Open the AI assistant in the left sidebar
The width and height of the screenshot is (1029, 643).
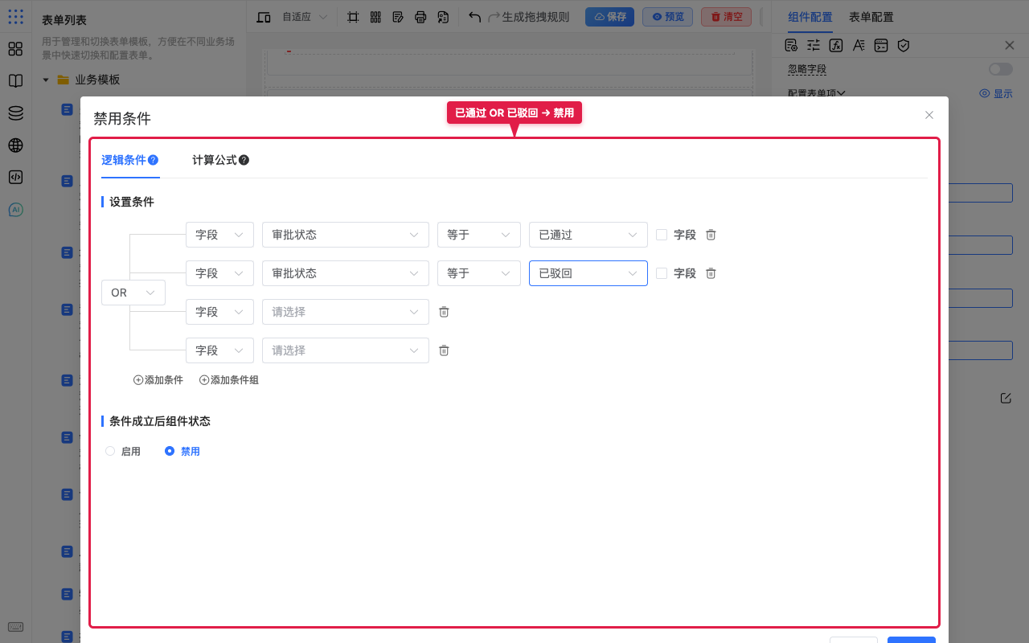coord(15,210)
